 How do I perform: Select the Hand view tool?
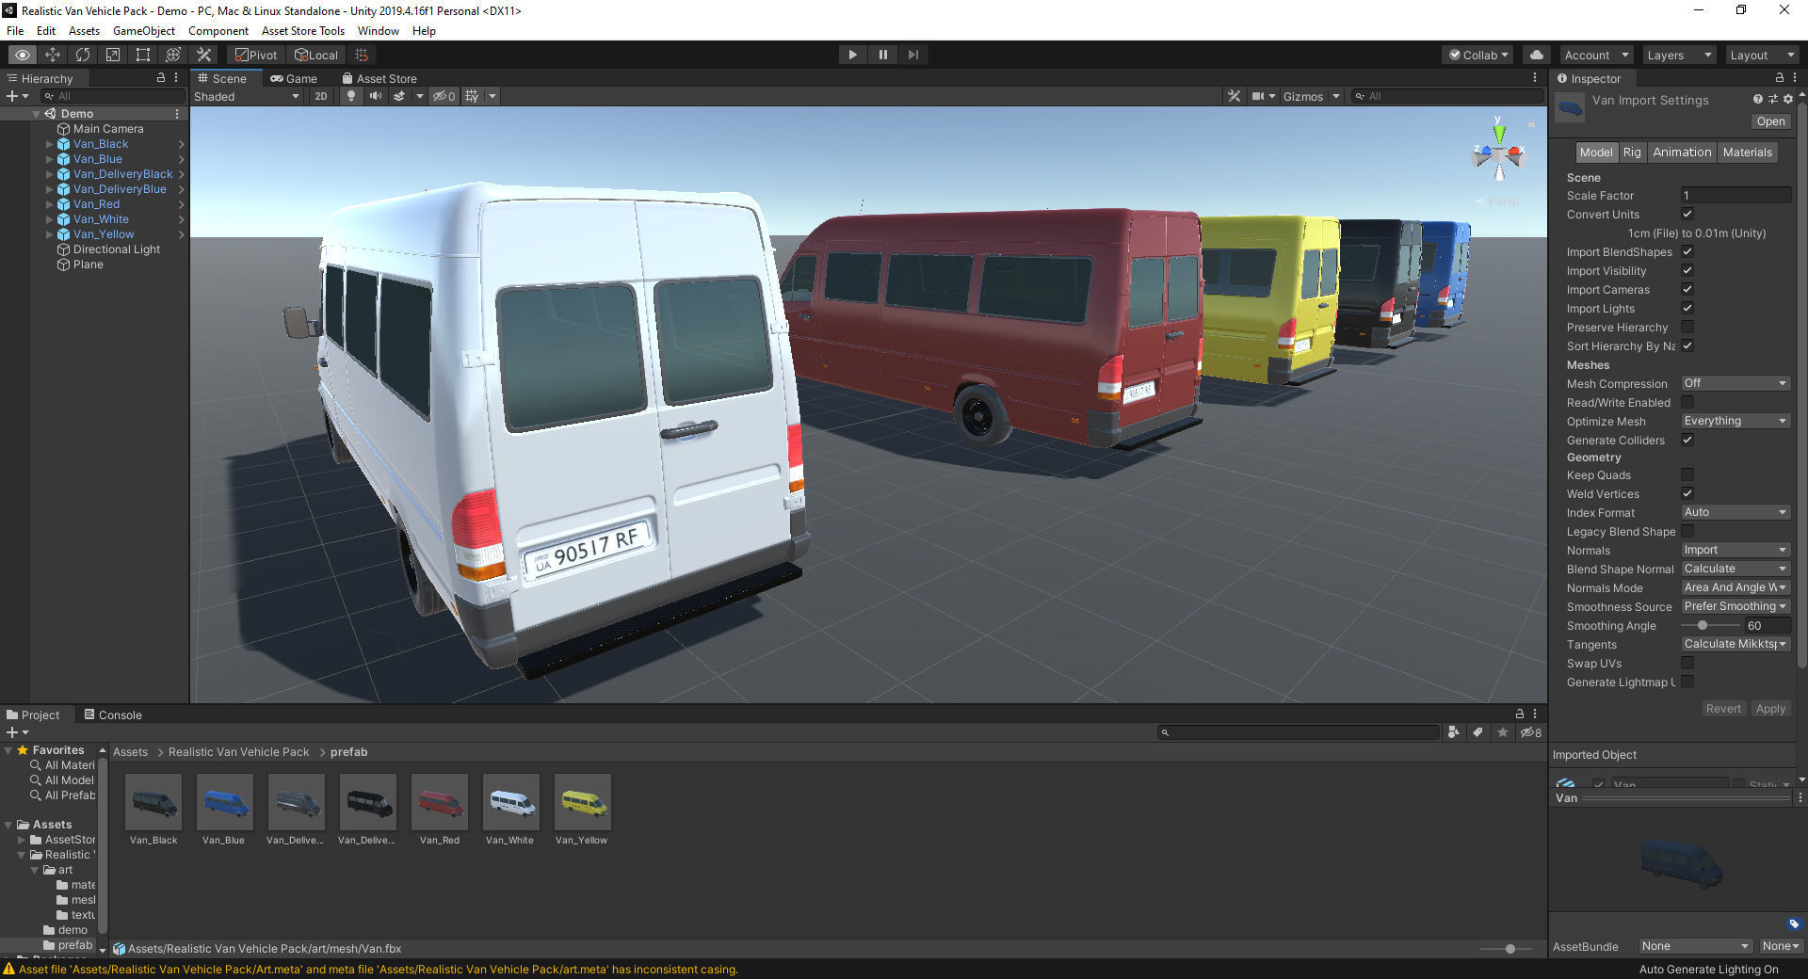pos(23,55)
